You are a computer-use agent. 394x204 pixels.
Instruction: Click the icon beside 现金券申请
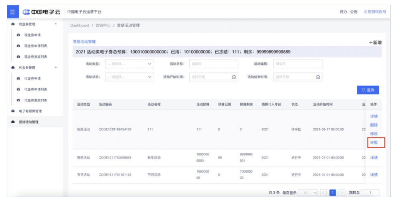point(18,35)
